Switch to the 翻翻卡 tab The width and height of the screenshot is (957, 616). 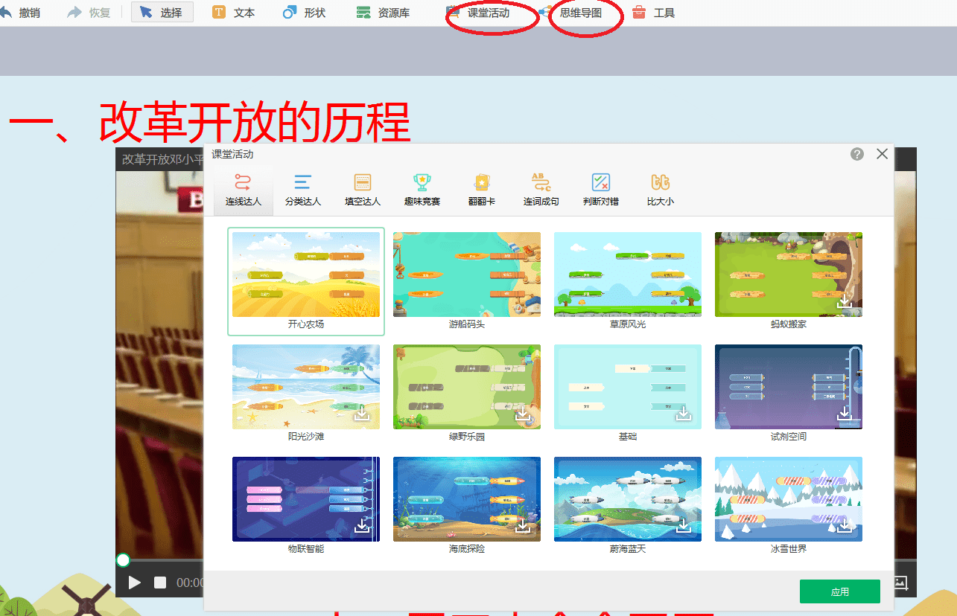(482, 190)
